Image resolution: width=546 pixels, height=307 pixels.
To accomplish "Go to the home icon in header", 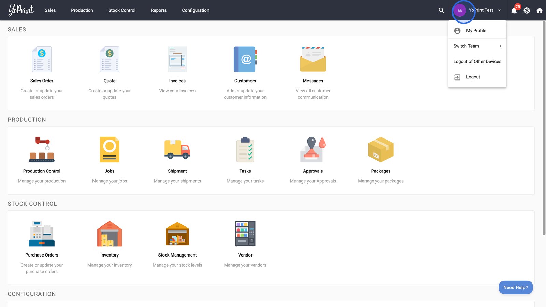I will tap(540, 10).
